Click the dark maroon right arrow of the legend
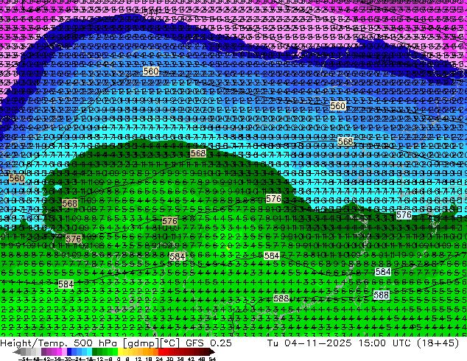Viewport: 467px width, 361px height. tap(211, 352)
